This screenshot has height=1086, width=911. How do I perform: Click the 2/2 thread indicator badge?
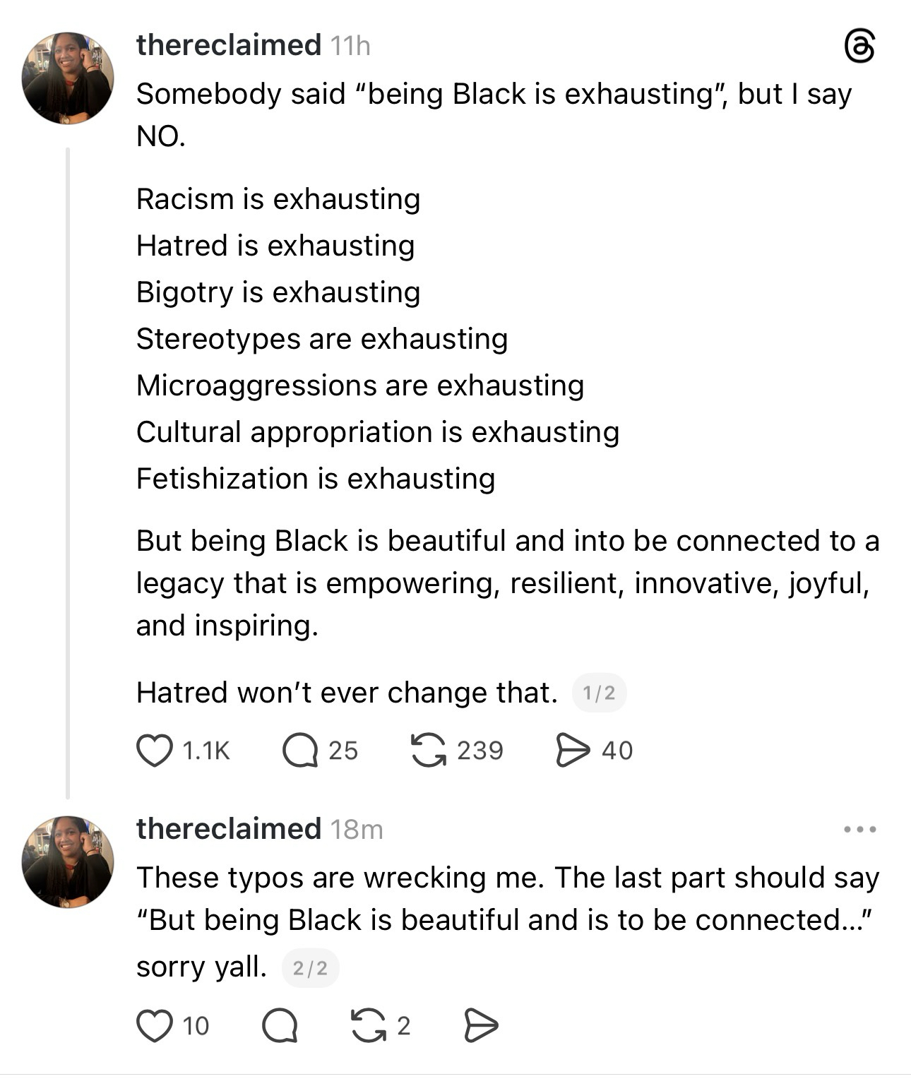click(x=311, y=968)
